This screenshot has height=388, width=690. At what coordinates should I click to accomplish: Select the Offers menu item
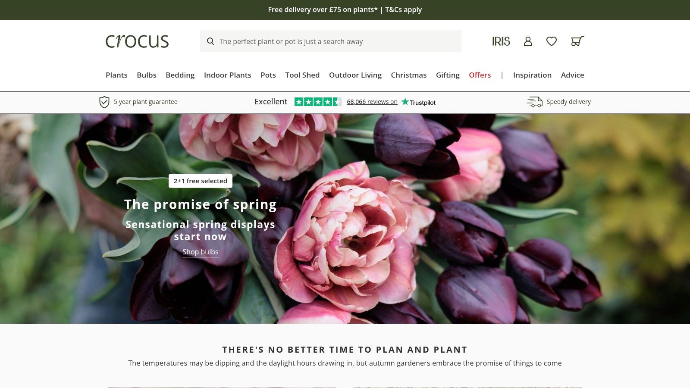pos(480,75)
